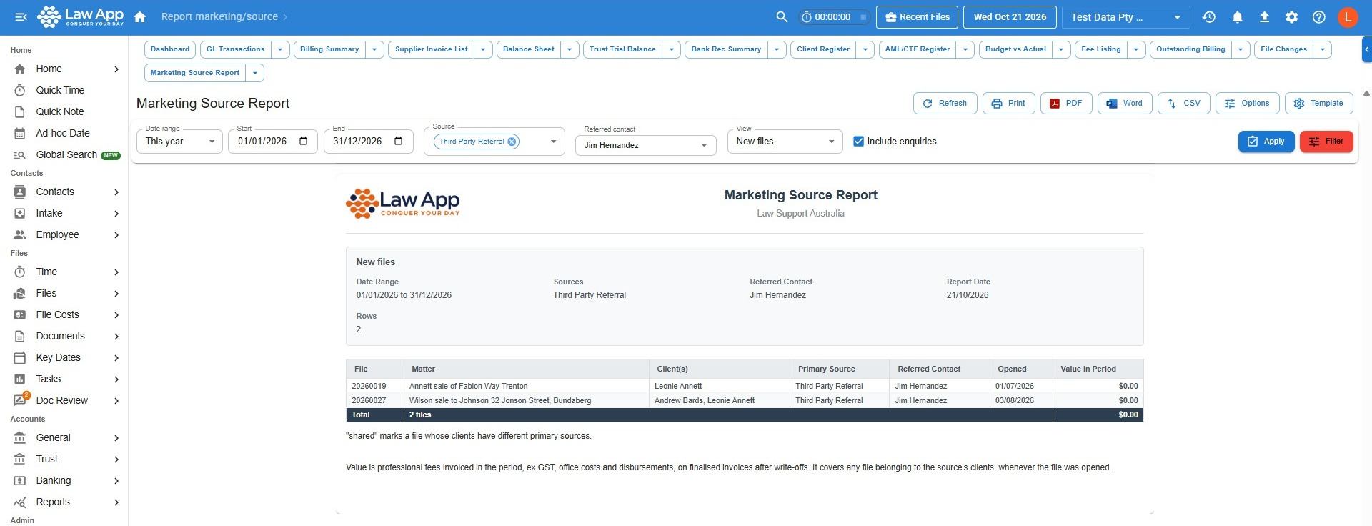
Task: Collapse the sidebar hamburger menu
Action: [x=21, y=16]
